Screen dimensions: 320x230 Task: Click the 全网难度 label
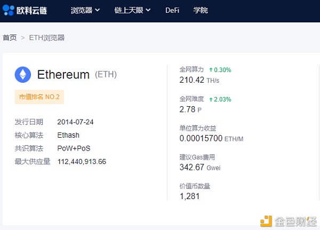coord(191,99)
